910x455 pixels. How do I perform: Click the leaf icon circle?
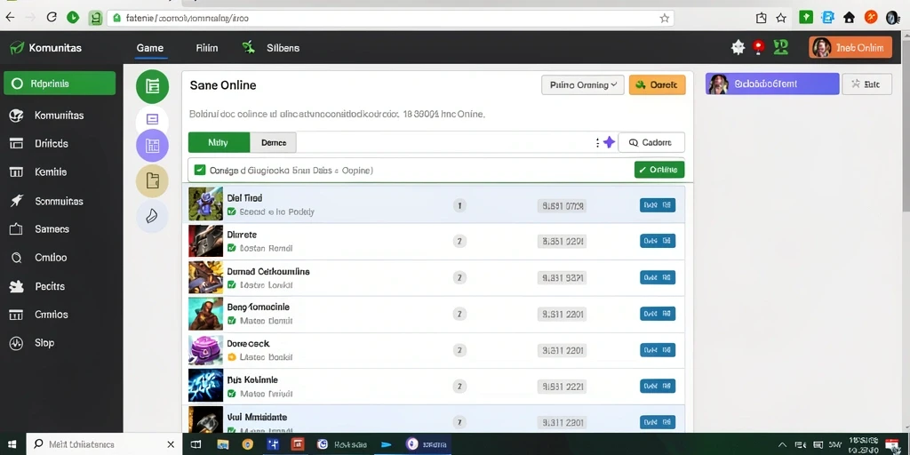pos(152,216)
